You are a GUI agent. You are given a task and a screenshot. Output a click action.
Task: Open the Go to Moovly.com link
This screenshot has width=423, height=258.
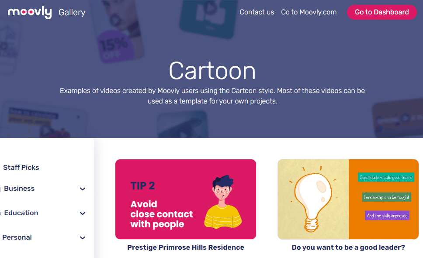click(x=309, y=12)
